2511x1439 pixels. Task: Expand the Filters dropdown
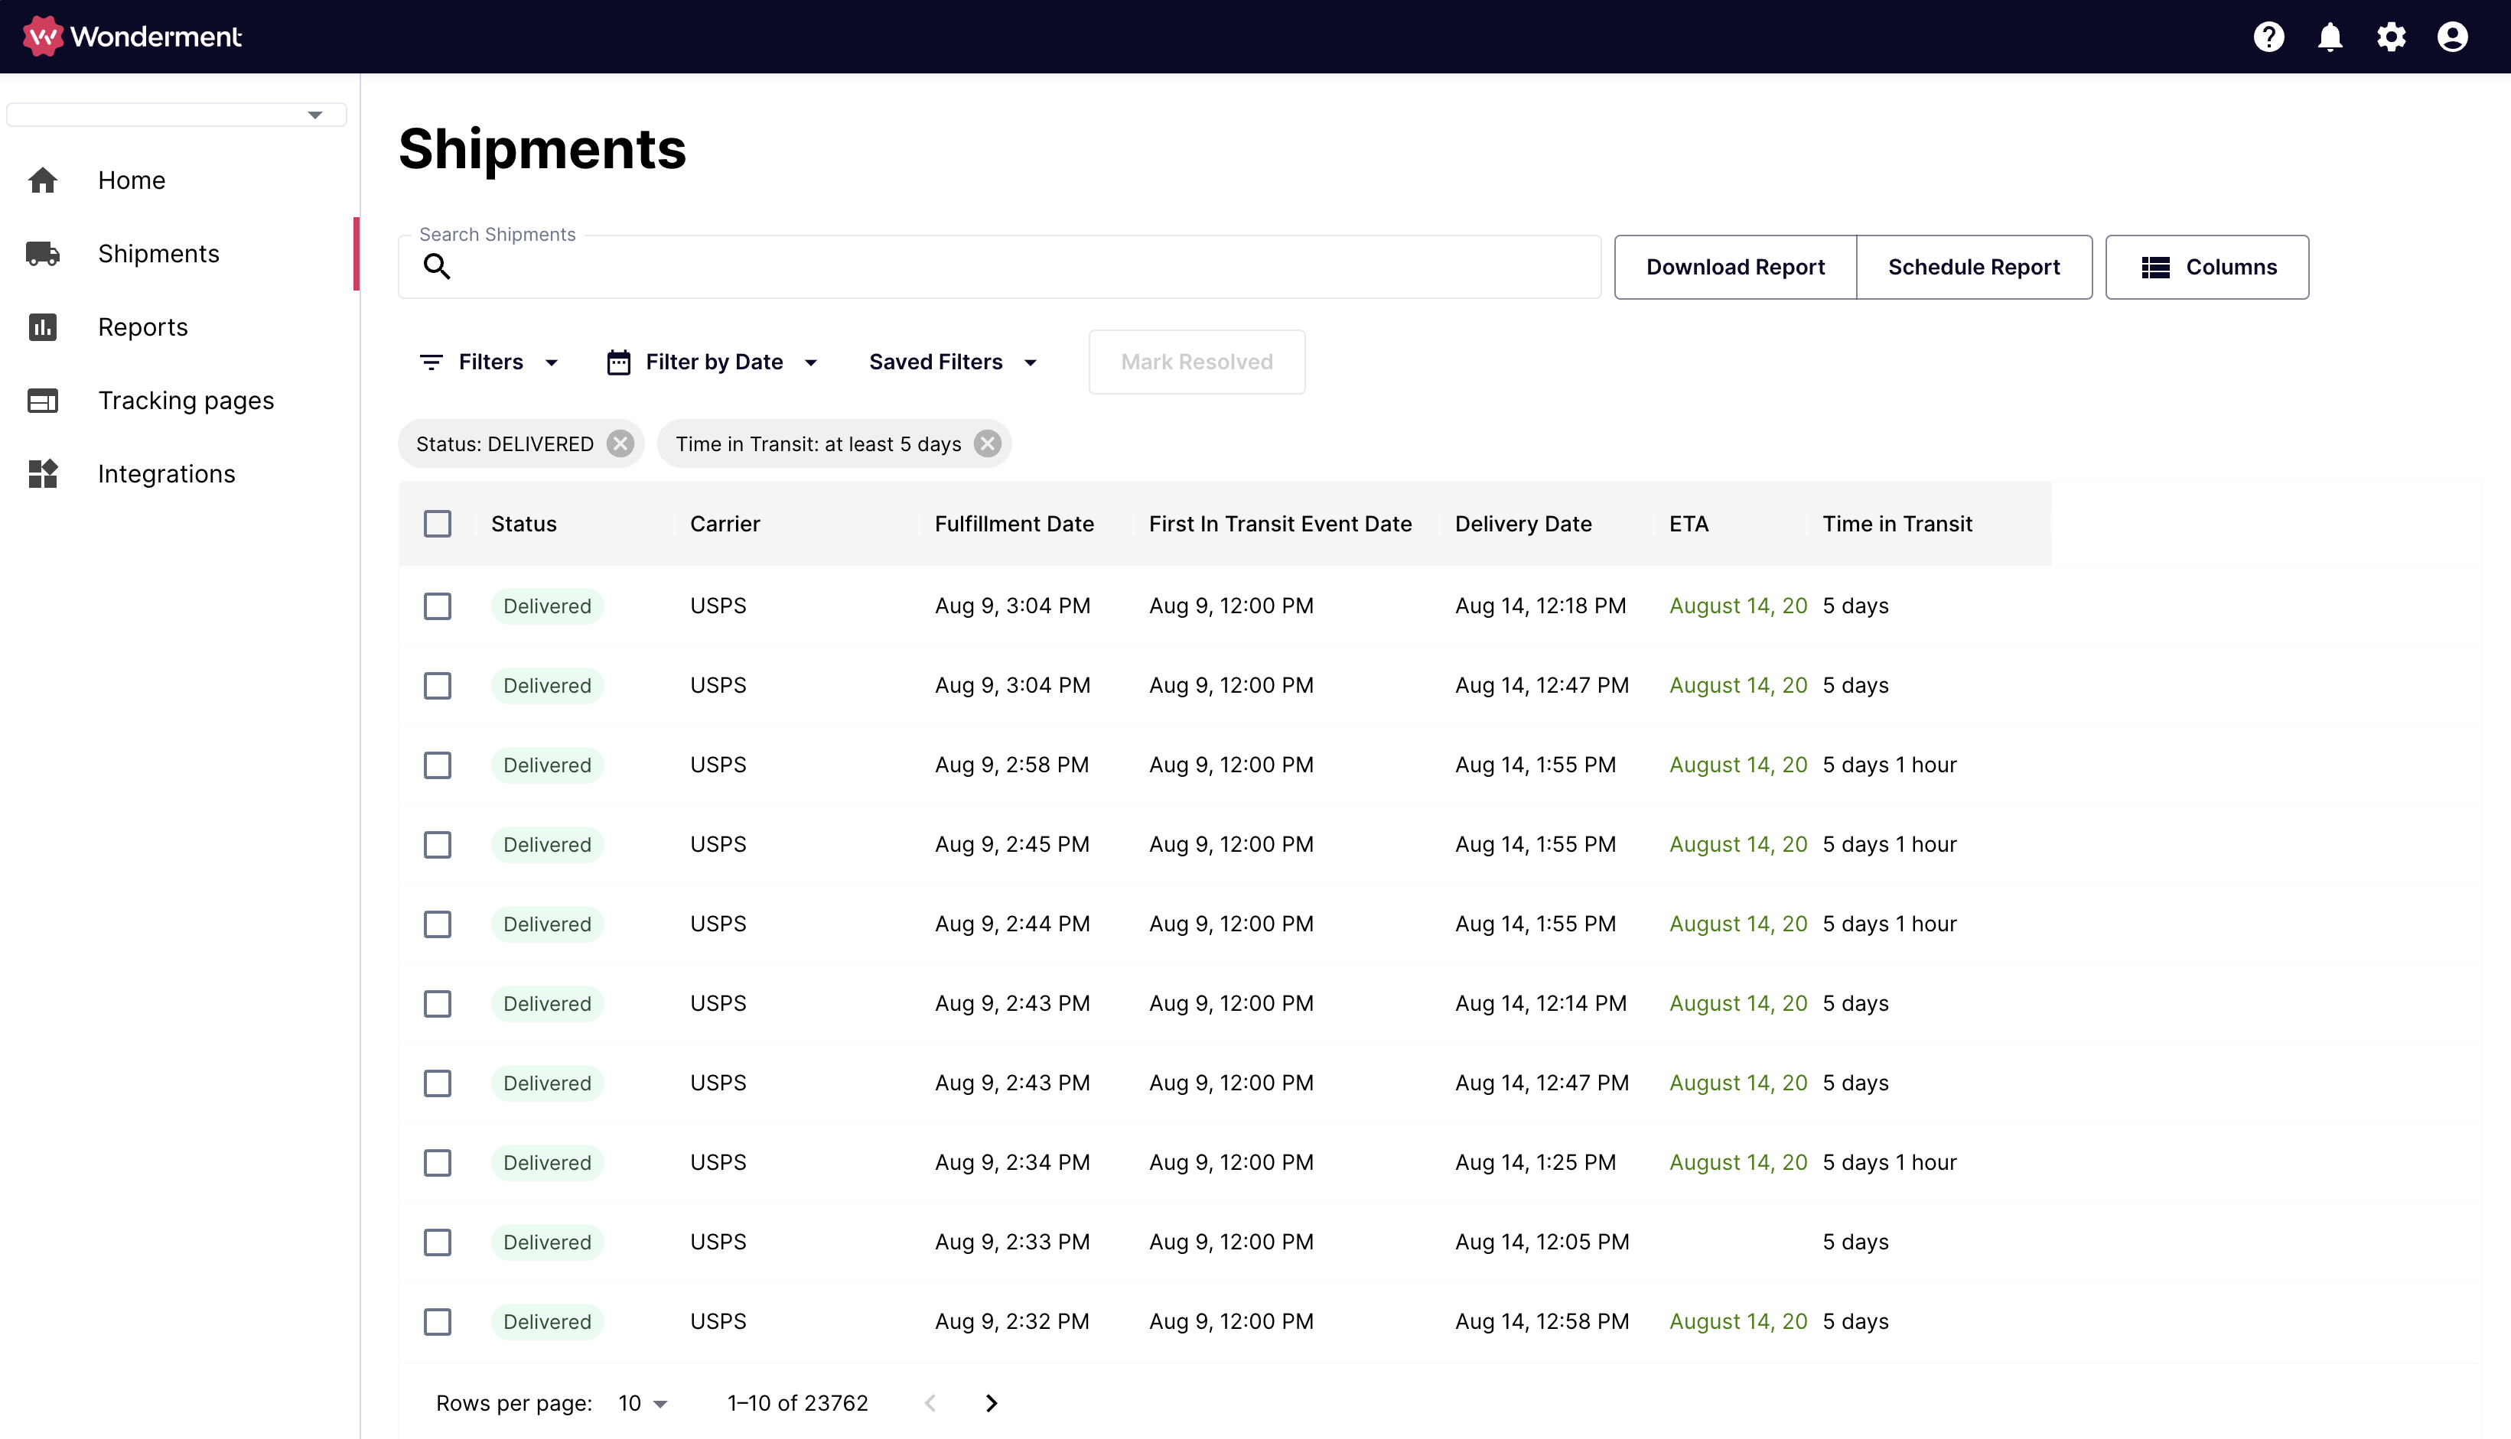490,362
